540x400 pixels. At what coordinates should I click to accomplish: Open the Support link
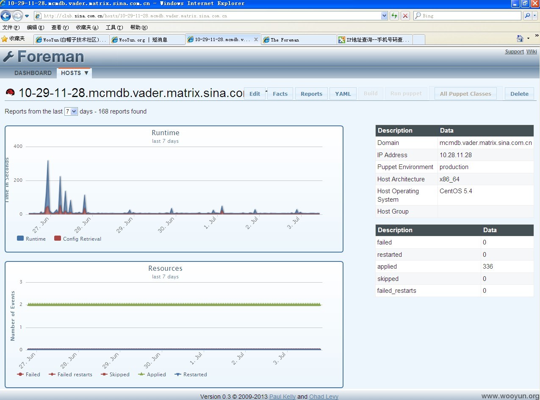[514, 52]
